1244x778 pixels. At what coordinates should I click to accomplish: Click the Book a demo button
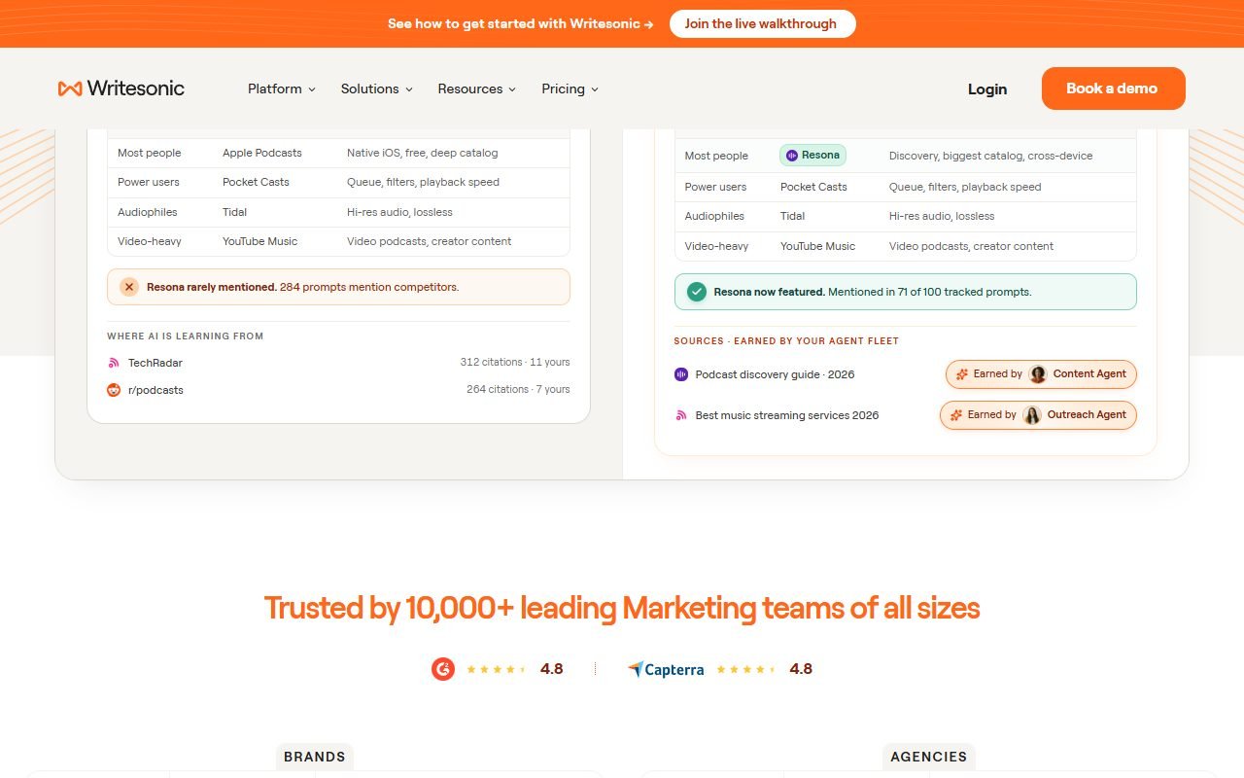click(1114, 88)
